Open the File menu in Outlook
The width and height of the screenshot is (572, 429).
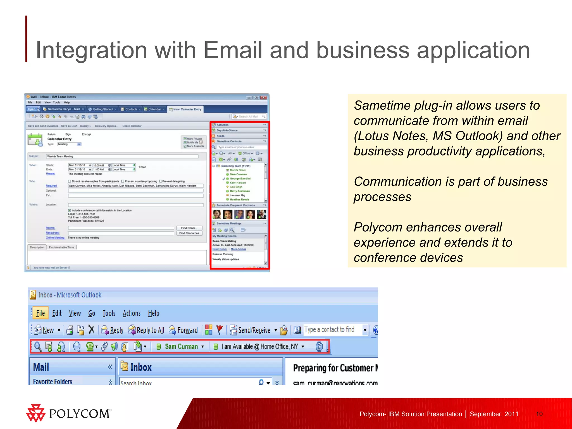(x=40, y=313)
